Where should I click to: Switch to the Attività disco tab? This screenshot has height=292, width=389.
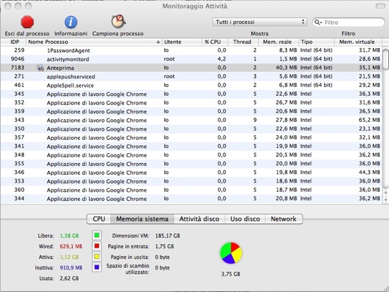point(199,219)
